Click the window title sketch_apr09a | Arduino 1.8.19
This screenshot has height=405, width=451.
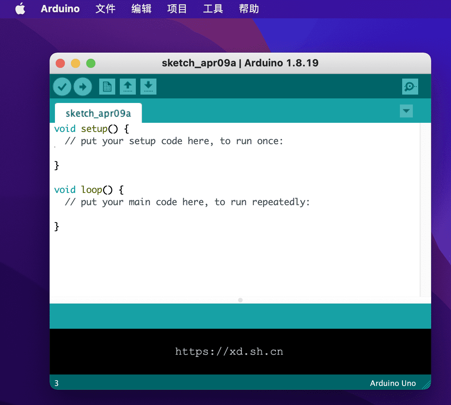point(240,63)
